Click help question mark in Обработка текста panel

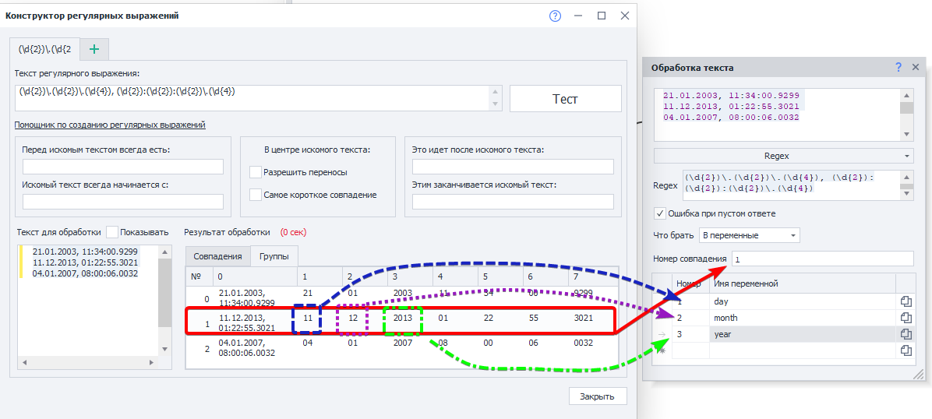[898, 68]
